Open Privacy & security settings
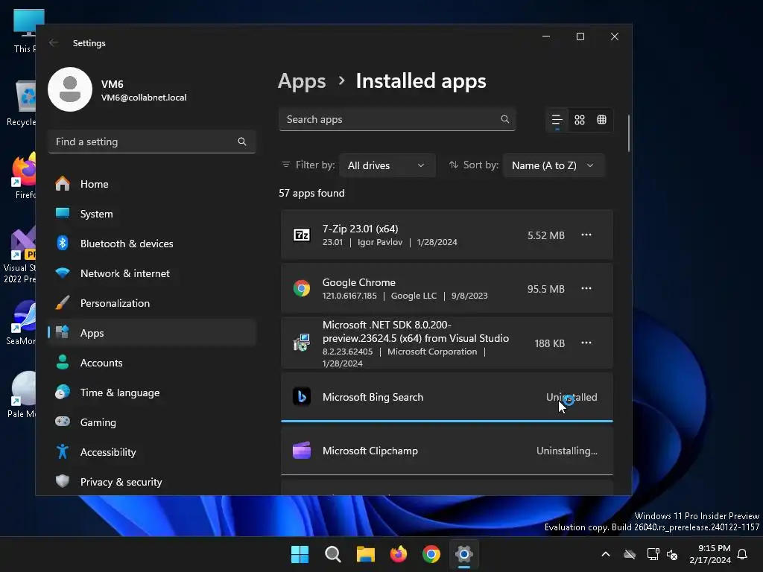The image size is (763, 572). (152, 482)
